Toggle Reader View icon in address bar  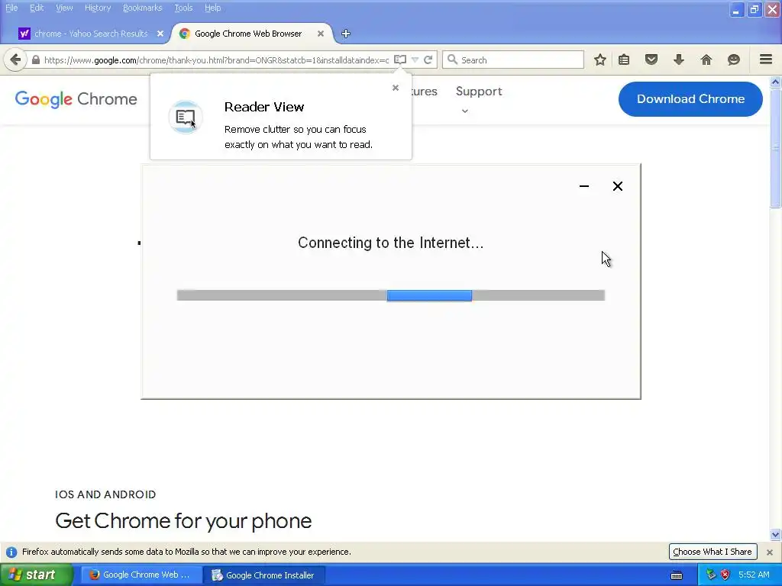point(400,60)
